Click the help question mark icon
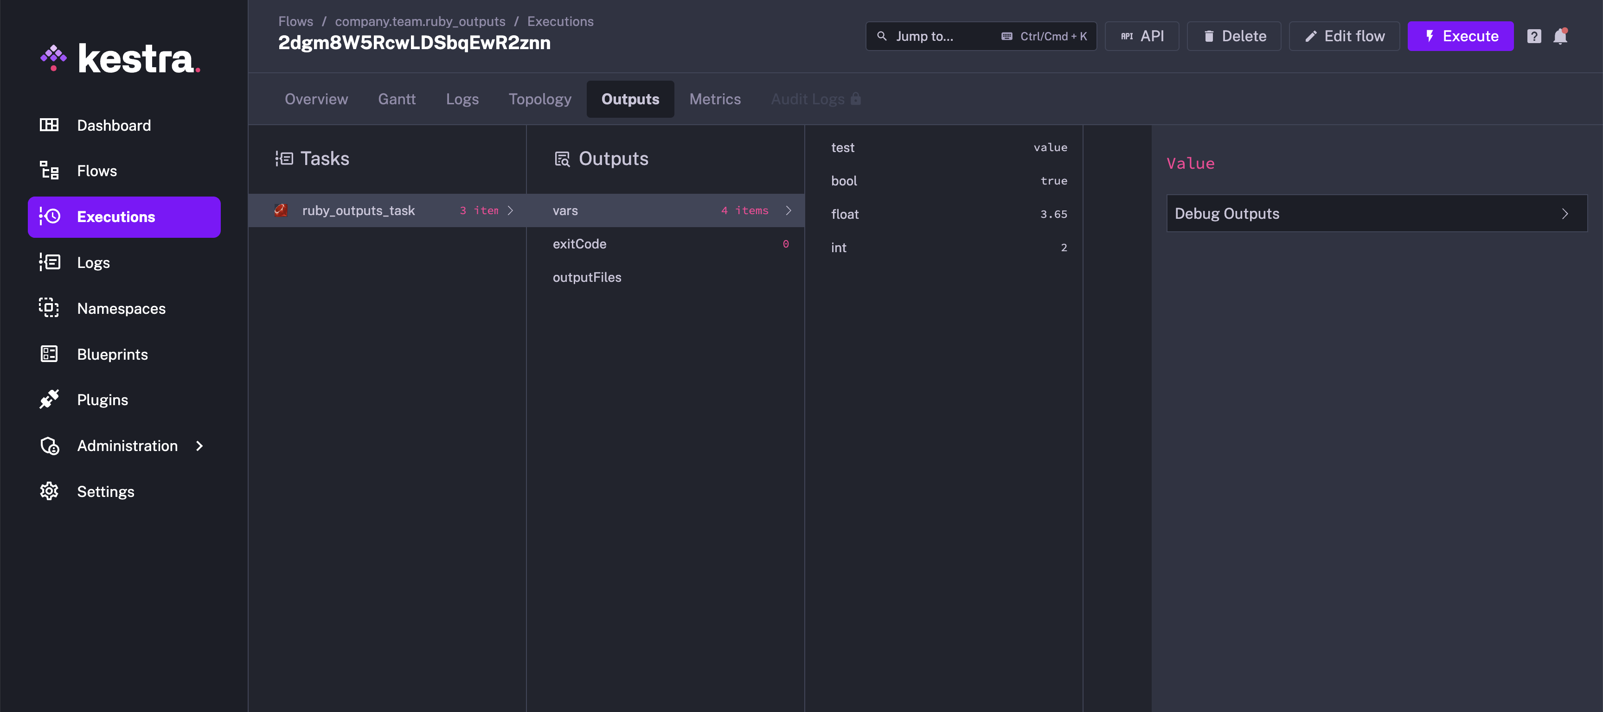Screen dimensions: 1603x712 (x=1534, y=36)
